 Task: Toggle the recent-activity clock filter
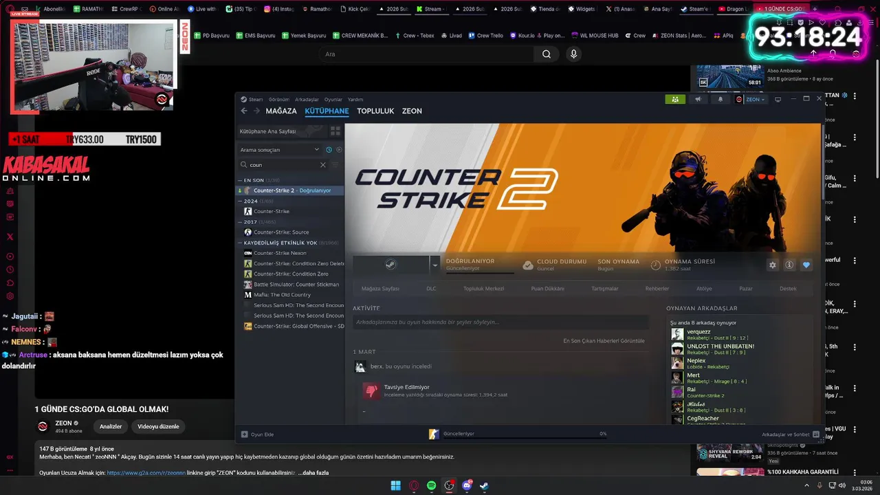click(x=329, y=149)
